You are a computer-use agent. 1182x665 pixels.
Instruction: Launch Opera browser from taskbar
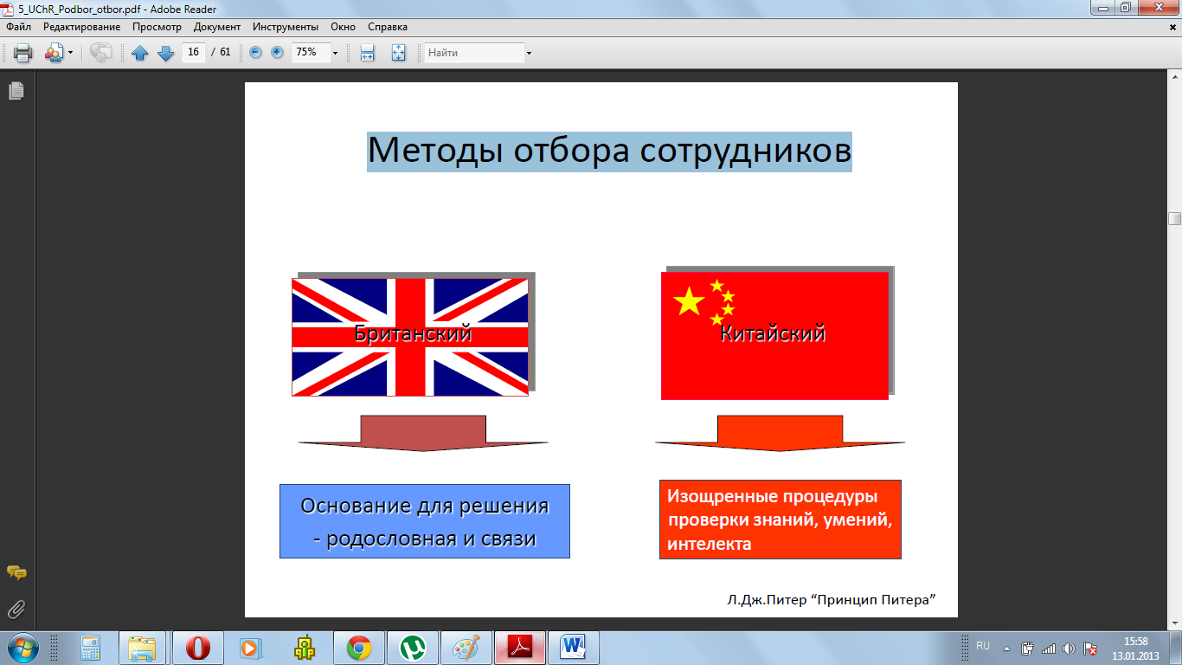[x=198, y=648]
